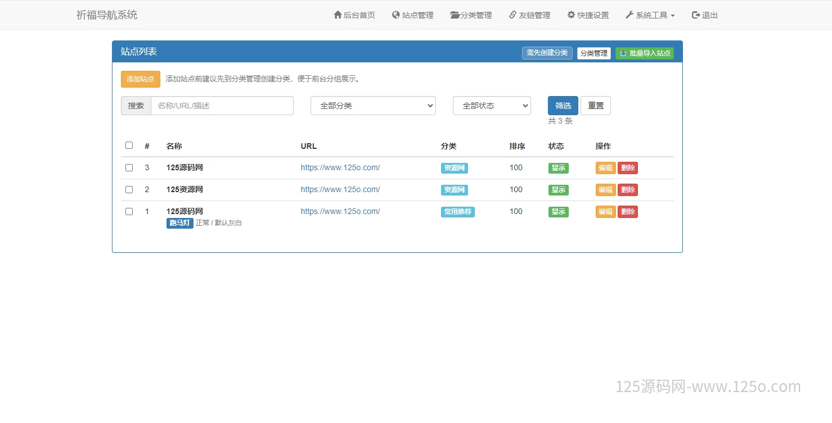Click the 显示 status badge in row 2

pos(559,190)
